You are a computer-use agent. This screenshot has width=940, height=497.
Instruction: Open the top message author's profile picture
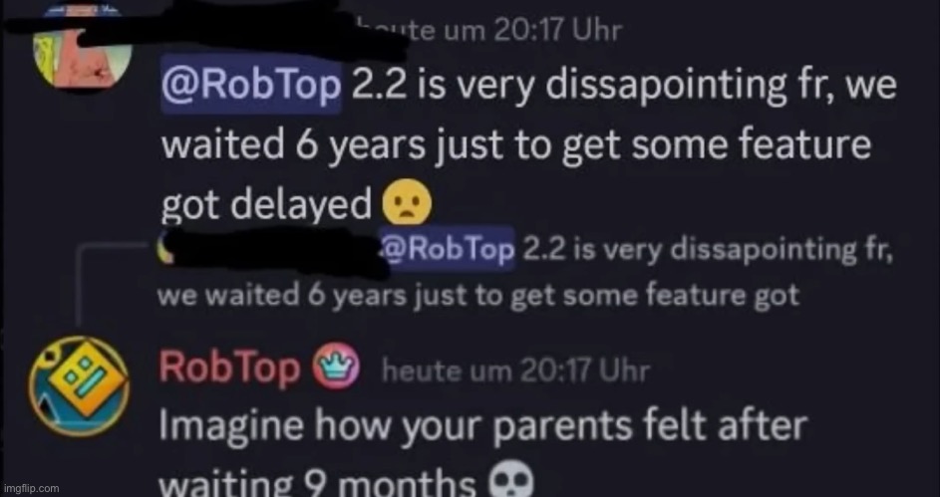[82, 51]
